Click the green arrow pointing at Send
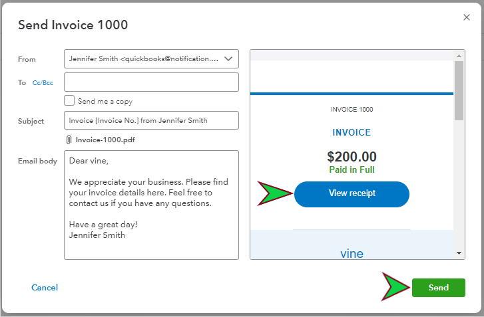This screenshot has height=317, width=484. coord(396,288)
